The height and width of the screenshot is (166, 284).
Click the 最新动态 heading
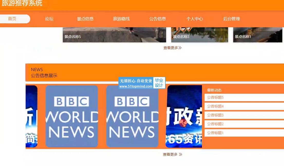214,90
